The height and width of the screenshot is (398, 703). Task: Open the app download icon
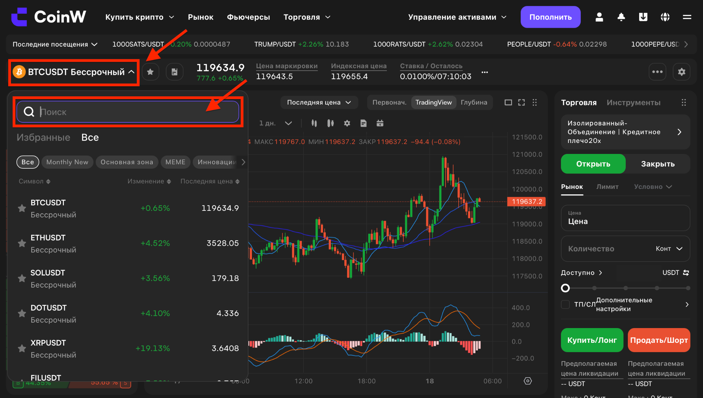(x=643, y=17)
